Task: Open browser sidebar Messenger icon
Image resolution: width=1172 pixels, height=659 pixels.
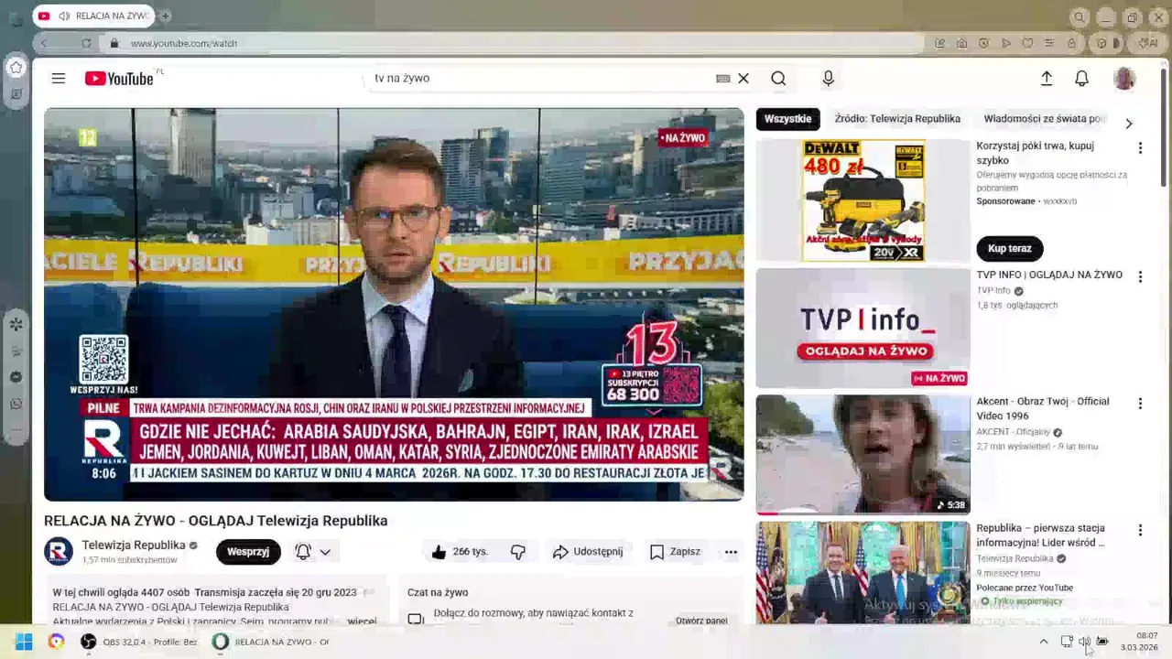Action: pos(16,377)
